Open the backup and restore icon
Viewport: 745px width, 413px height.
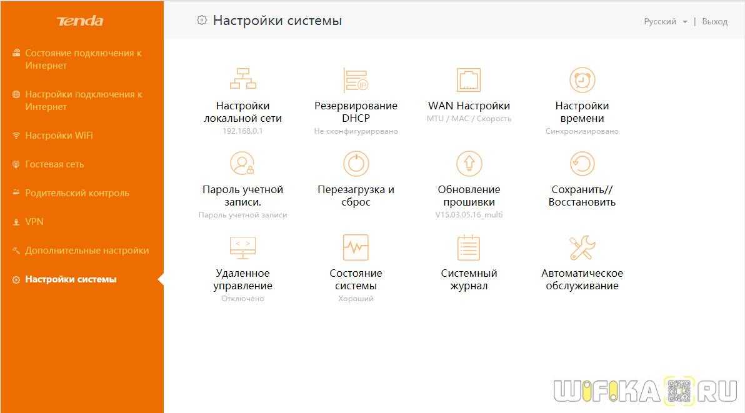[582, 163]
